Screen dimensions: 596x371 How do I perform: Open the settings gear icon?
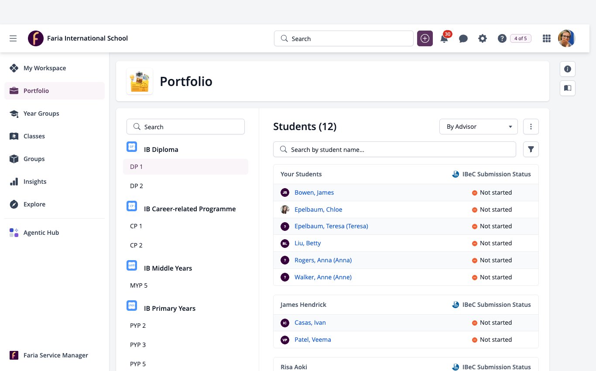click(483, 38)
